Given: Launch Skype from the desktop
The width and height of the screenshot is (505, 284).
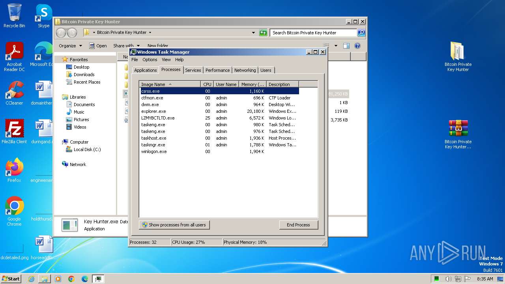Looking at the screenshot, I should click(x=43, y=16).
